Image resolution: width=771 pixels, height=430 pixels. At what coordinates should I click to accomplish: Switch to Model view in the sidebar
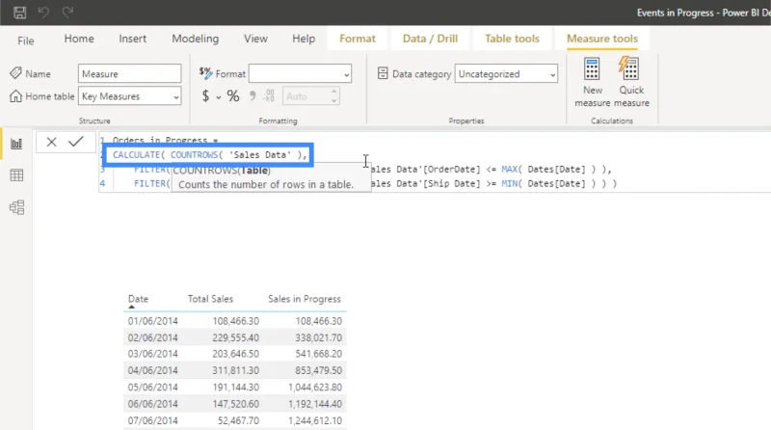coord(16,207)
